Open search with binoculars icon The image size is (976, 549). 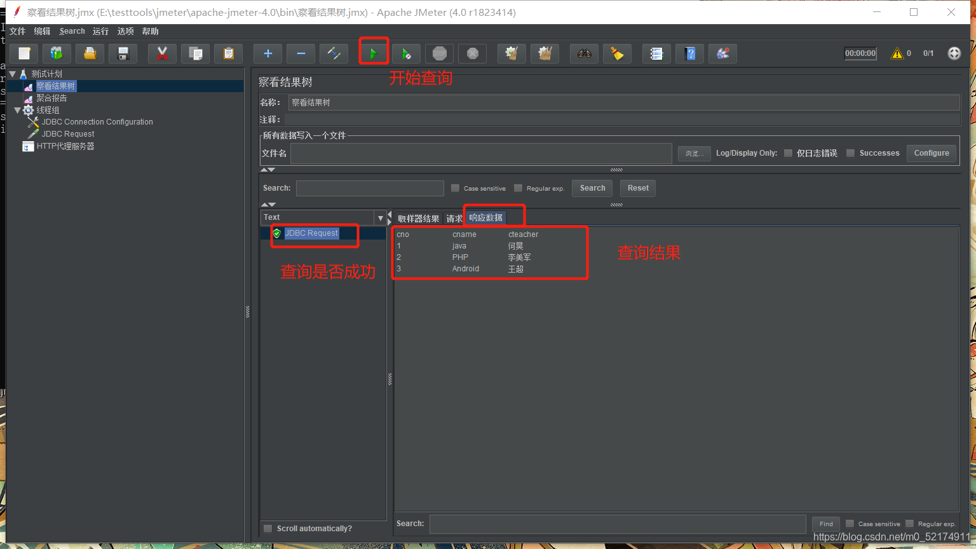[585, 54]
